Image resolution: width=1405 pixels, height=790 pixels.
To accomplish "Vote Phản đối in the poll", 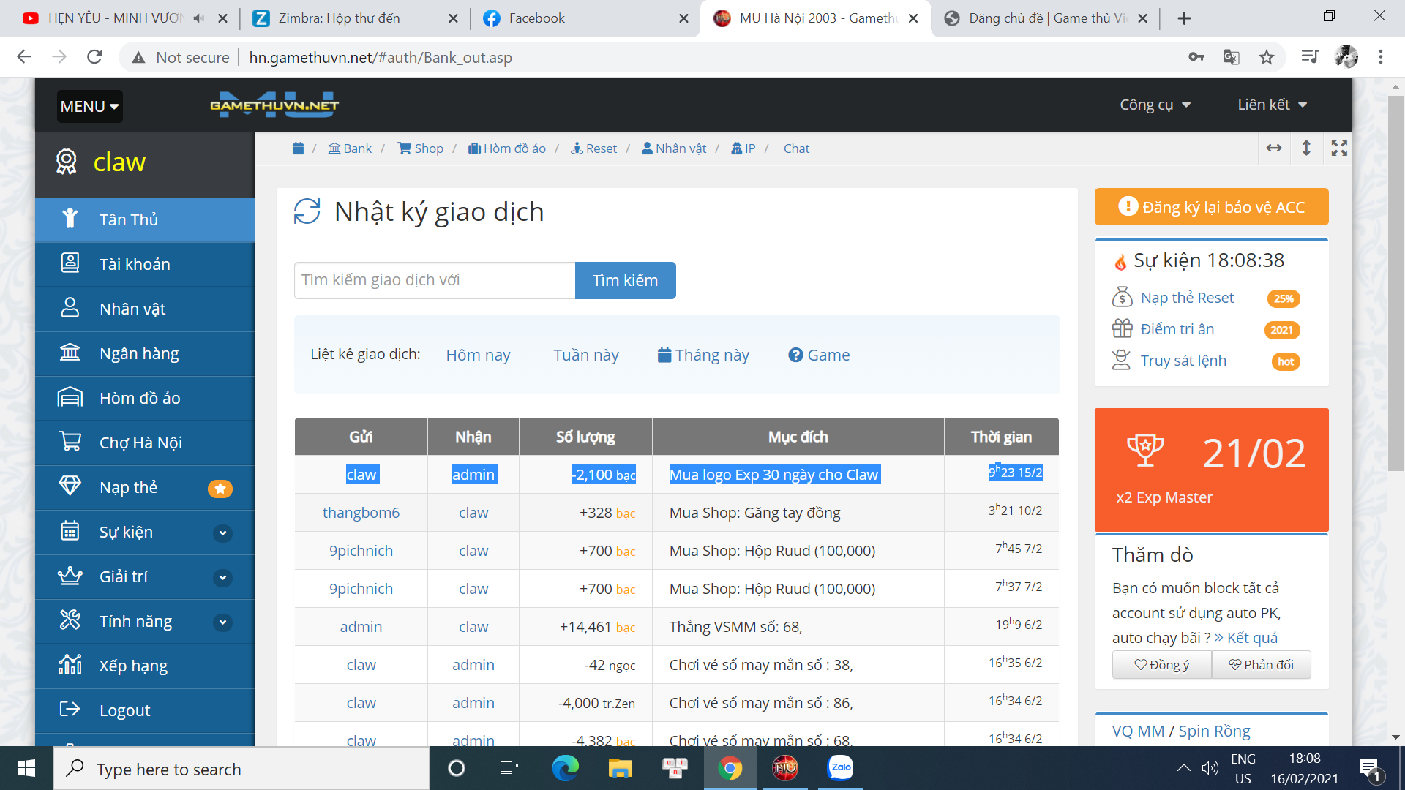I will (1261, 664).
